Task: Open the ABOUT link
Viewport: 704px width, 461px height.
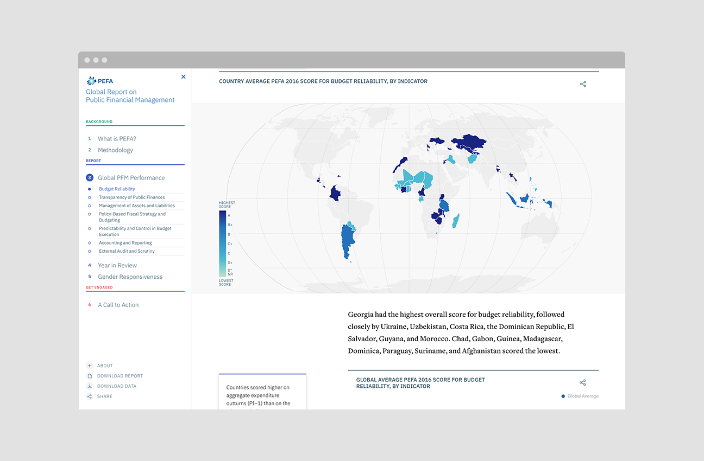Action: tap(105, 366)
